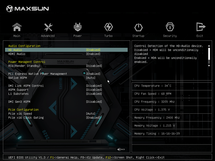Image resolution: width=215 pixels, height=161 pixels.
Task: Switch to the Advanced tab label
Action: (48, 36)
